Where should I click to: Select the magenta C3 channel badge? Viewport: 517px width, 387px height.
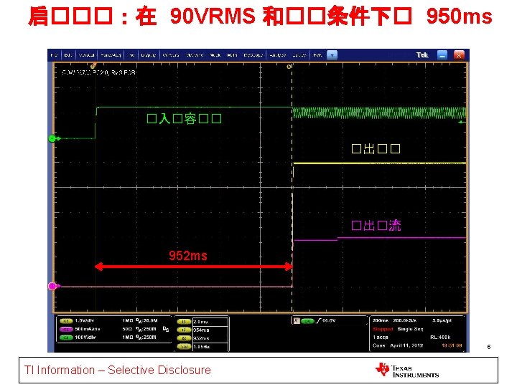click(x=66, y=329)
